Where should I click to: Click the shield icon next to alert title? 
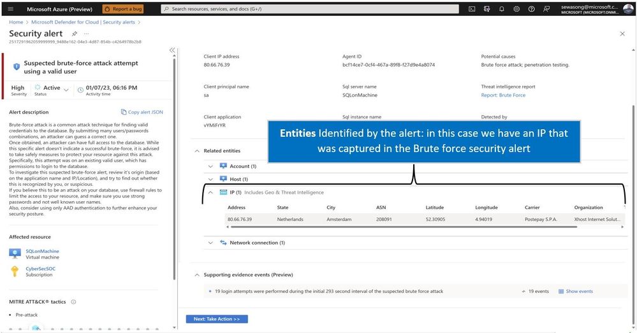point(16,66)
